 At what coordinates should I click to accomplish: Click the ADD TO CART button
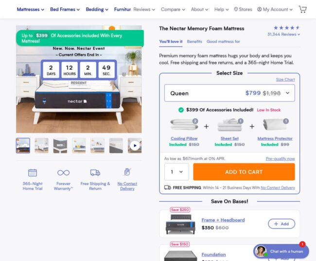(x=244, y=172)
